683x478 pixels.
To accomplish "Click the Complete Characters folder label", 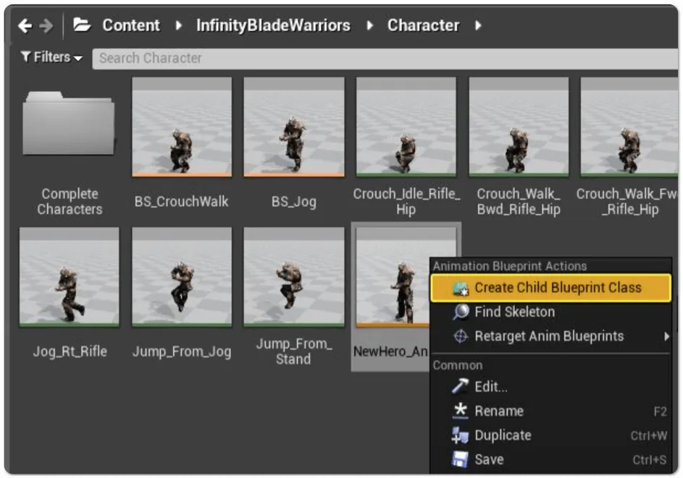I will coord(70,201).
